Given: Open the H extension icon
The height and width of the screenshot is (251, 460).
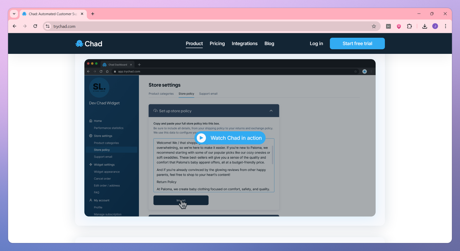Looking at the screenshot, I should [x=388, y=26].
